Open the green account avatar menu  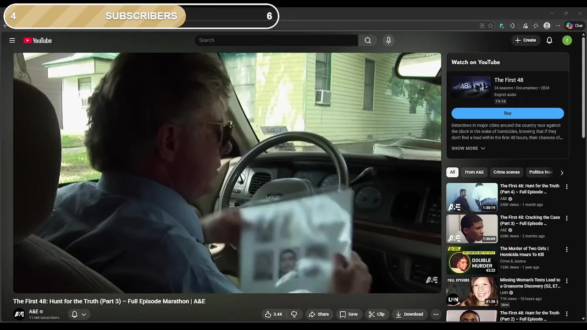click(567, 40)
